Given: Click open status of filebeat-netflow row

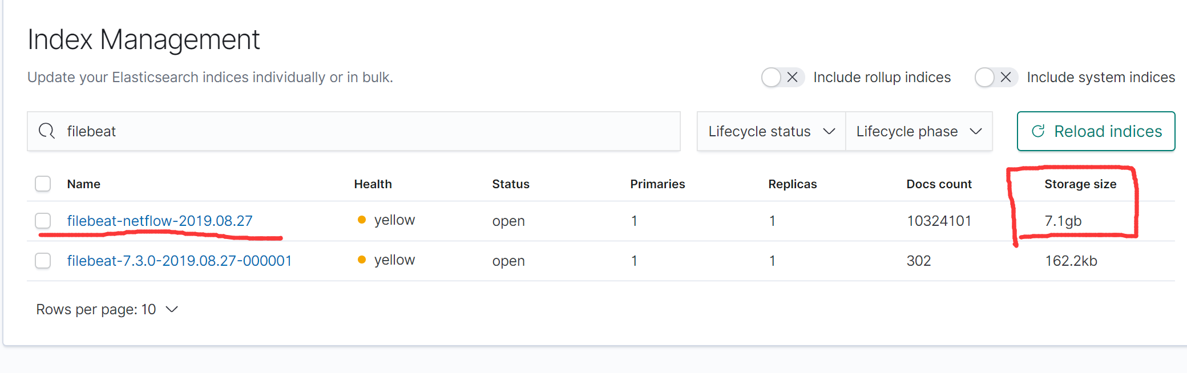Looking at the screenshot, I should point(508,221).
